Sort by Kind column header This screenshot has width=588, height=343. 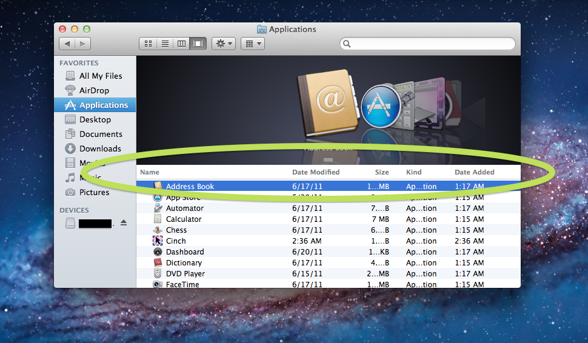[x=413, y=172]
